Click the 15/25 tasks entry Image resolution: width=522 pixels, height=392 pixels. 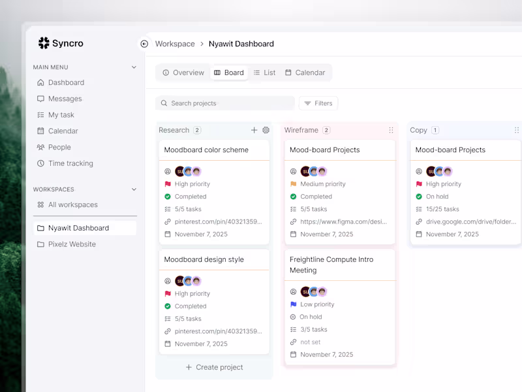[442, 209]
